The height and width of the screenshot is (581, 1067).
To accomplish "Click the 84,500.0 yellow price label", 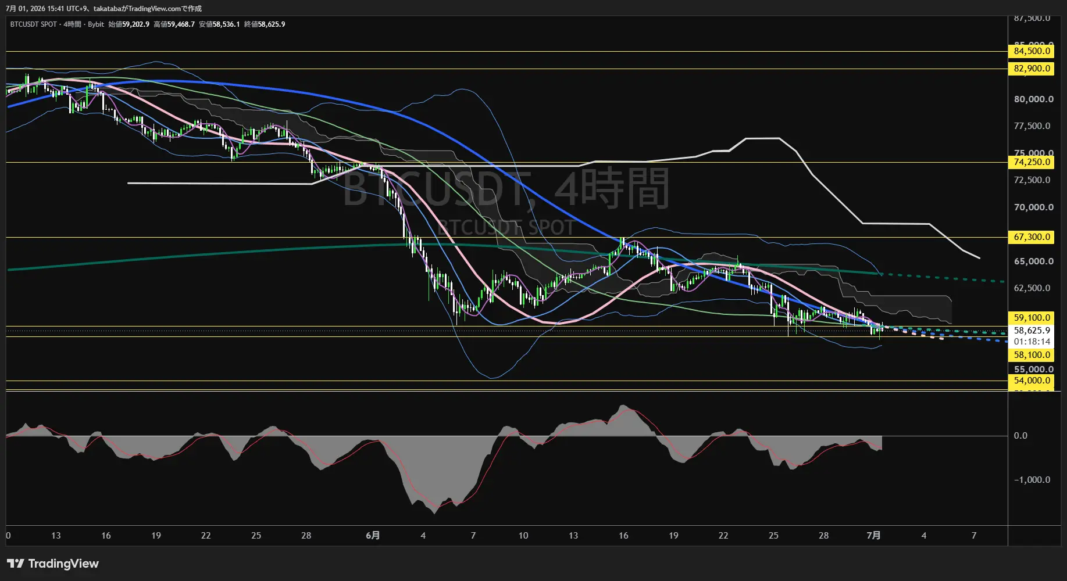I will [x=1032, y=51].
